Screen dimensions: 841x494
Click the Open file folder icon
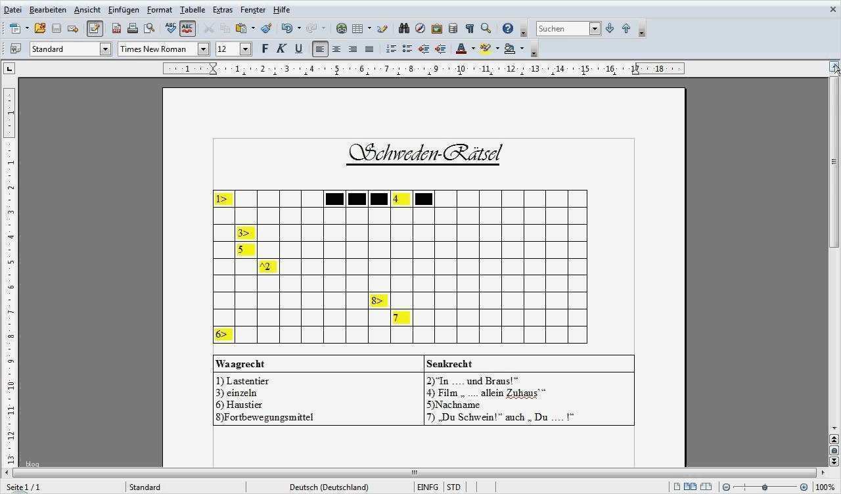pos(40,28)
